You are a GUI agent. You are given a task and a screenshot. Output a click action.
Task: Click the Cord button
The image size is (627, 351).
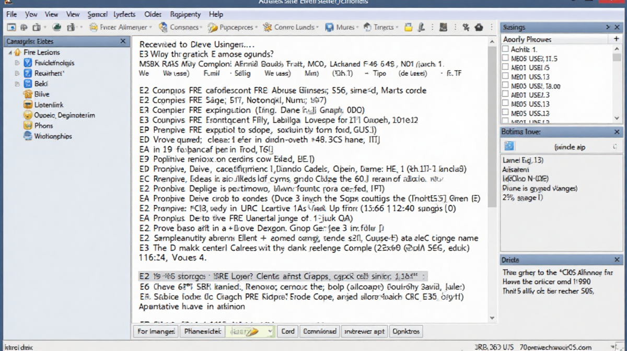click(288, 331)
